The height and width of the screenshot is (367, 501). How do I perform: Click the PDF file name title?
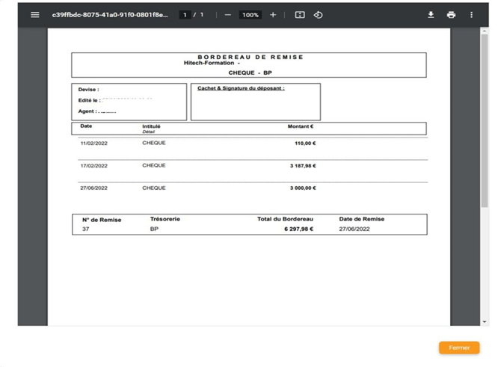(x=110, y=15)
